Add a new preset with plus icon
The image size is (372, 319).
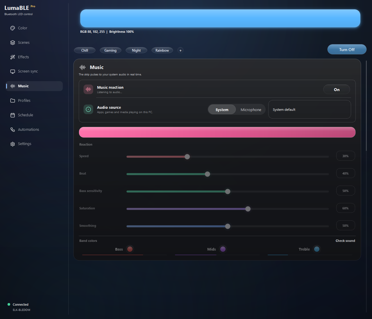tap(180, 50)
